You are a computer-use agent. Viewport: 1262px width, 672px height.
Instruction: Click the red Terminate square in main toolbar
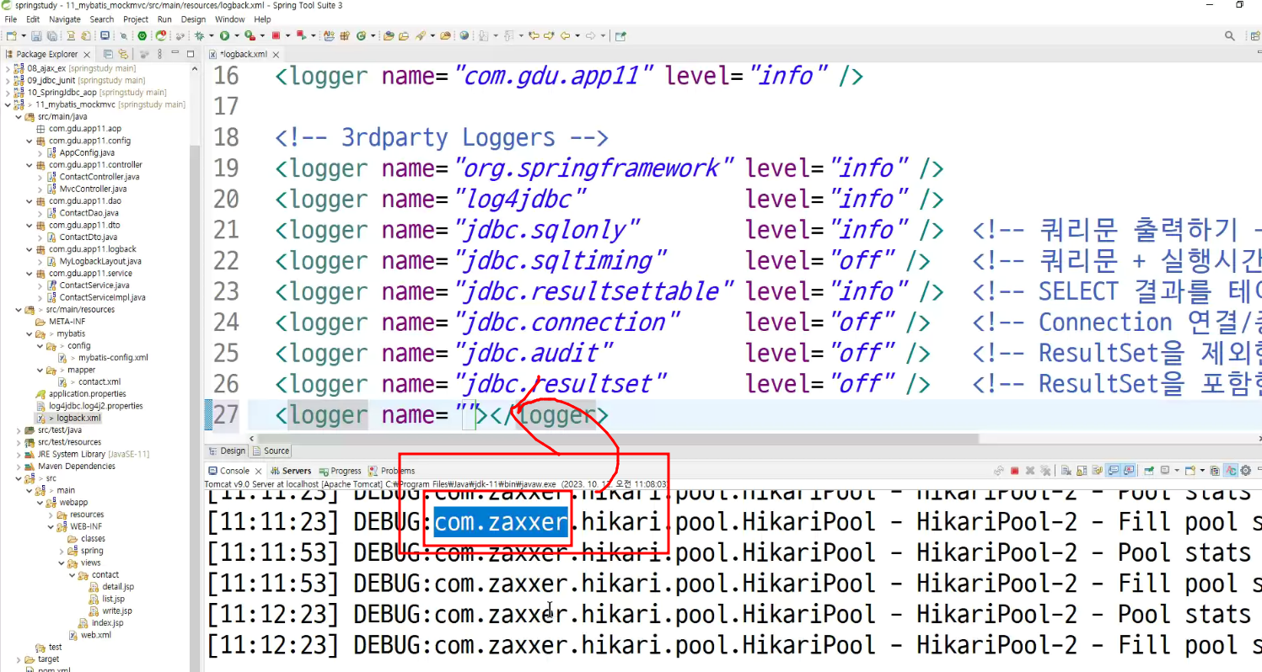coord(276,36)
